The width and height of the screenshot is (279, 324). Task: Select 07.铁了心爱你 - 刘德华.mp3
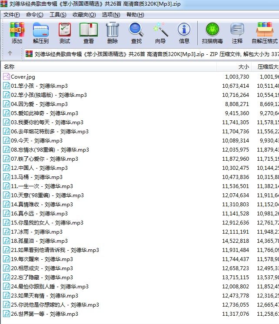pyautogui.click(x=44, y=159)
